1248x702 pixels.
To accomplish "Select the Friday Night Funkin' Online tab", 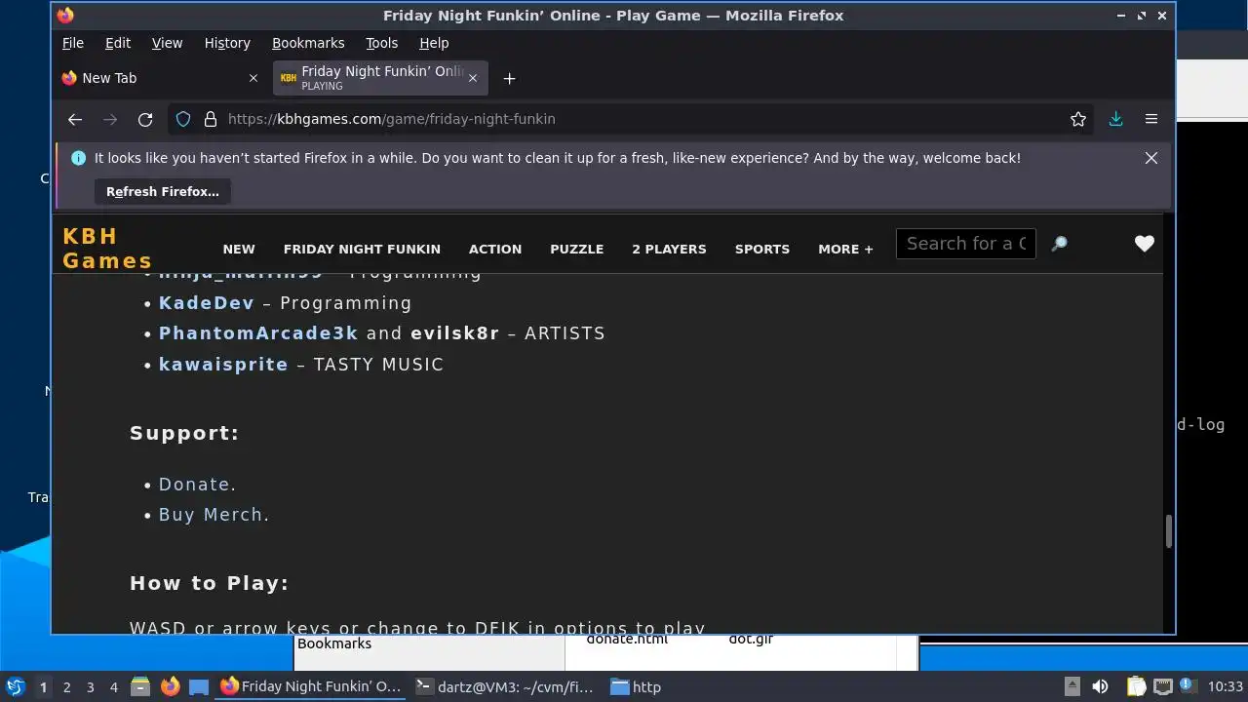I will 380,78.
